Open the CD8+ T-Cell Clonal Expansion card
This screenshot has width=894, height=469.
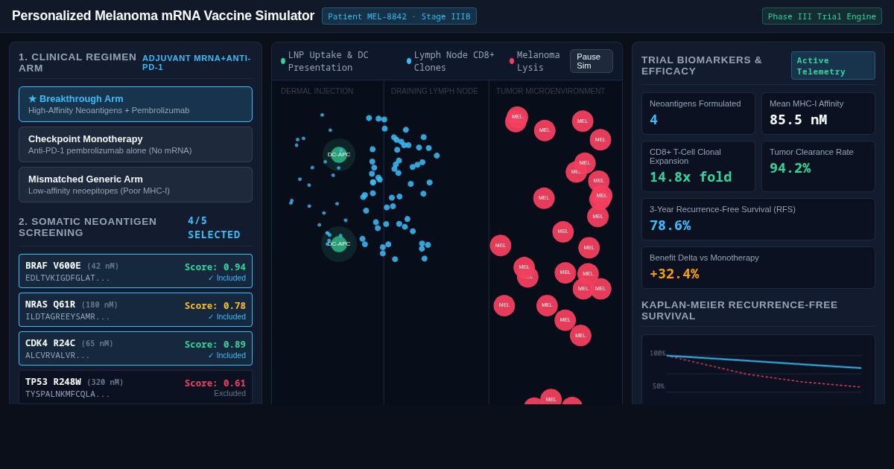pyautogui.click(x=698, y=167)
